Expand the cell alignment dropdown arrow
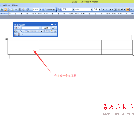134x118 pixels. point(41,31)
